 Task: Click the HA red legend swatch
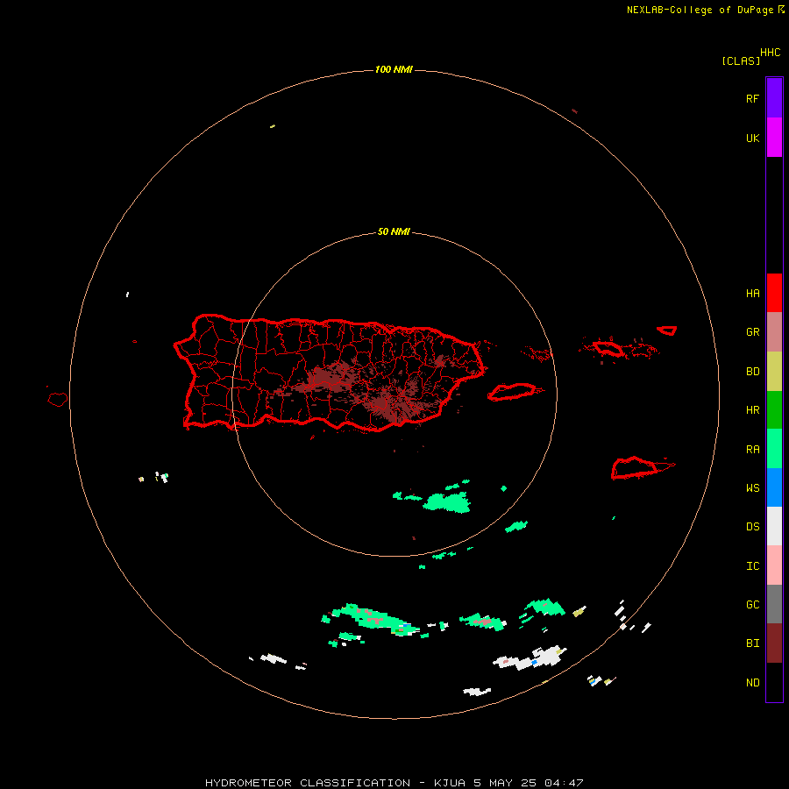[774, 293]
